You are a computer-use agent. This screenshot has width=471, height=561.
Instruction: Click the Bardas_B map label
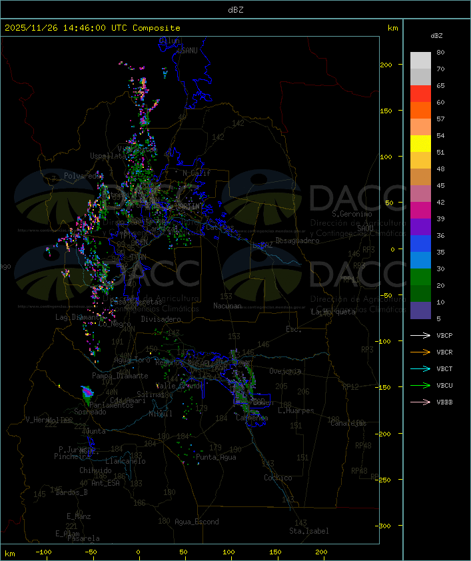tap(71, 492)
